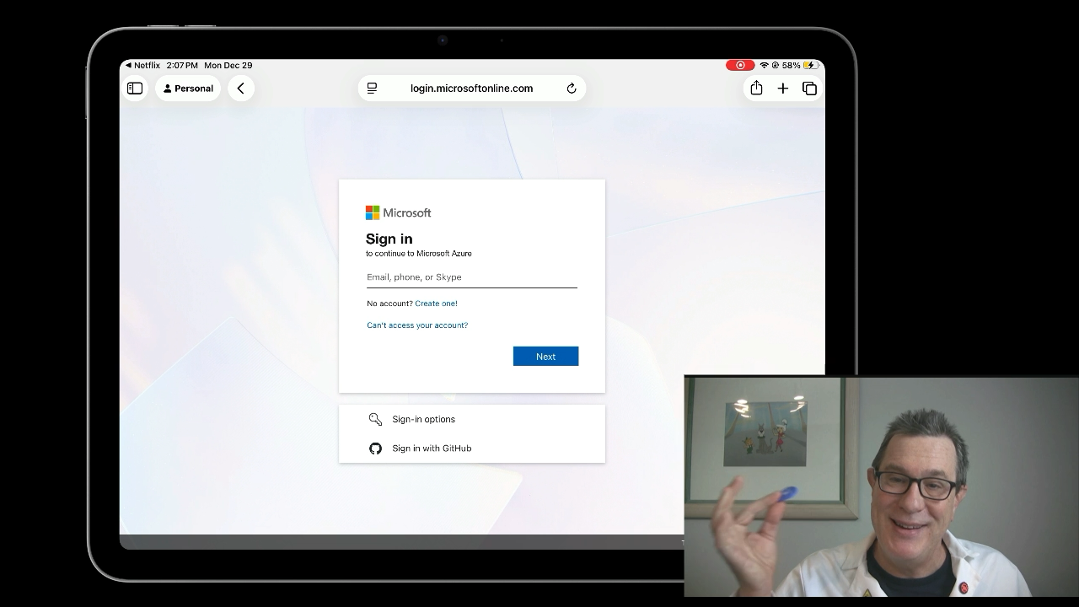Image resolution: width=1079 pixels, height=607 pixels.
Task: Show the tab overview
Action: point(810,89)
